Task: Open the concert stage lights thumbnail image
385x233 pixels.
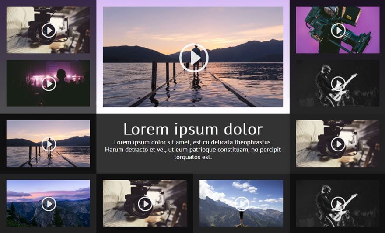Action: (x=48, y=83)
